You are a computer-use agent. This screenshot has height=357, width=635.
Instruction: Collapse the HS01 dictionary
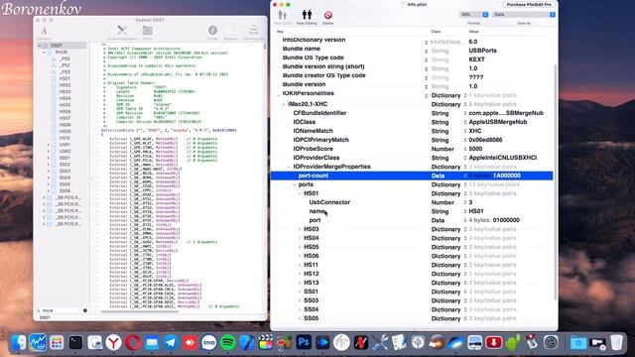pos(300,193)
